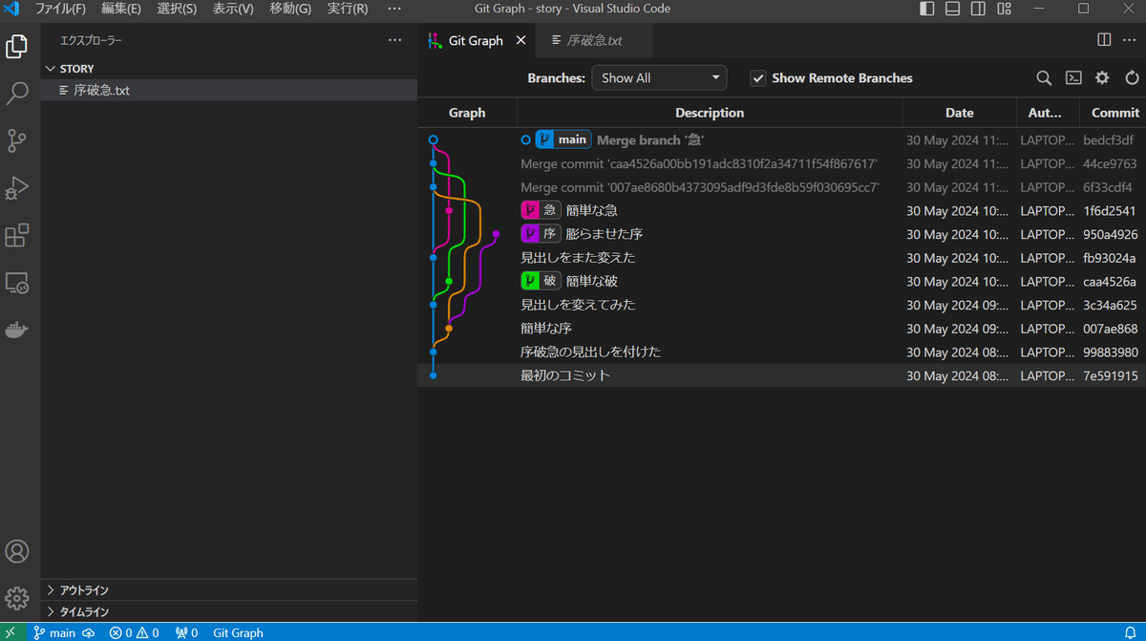Screen dimensions: 1146x641
Task: Open Customize Layout icon
Action: [x=1004, y=9]
